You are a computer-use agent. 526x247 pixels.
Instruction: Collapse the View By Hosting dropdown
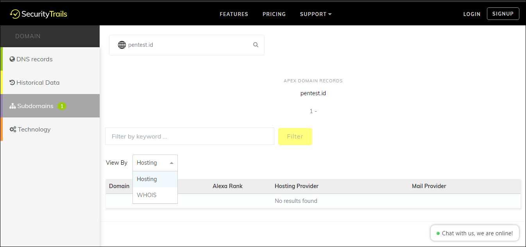tap(155, 163)
